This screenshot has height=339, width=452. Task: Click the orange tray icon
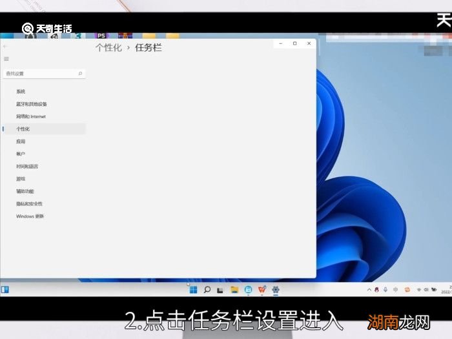407,290
